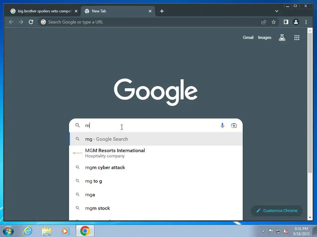Reload the current page
317x237 pixels.
31,22
